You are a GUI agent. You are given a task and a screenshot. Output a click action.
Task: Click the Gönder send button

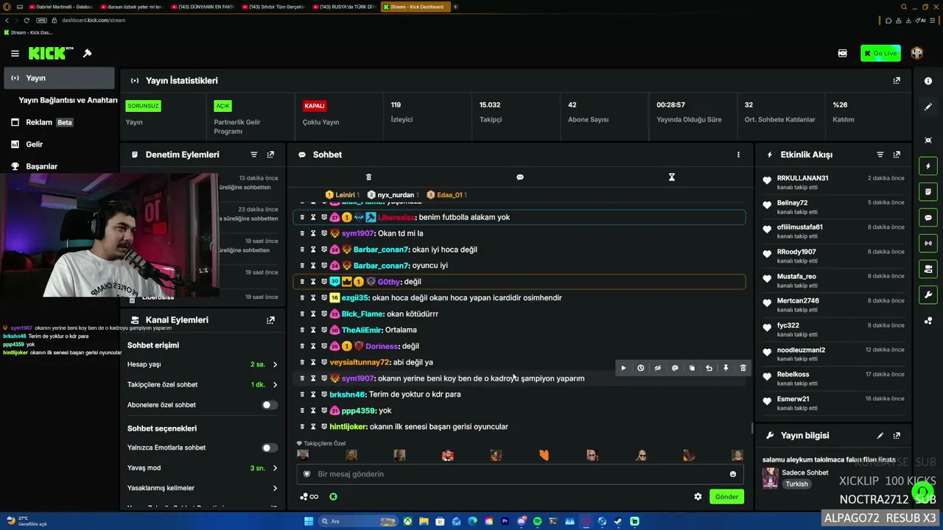coord(726,497)
